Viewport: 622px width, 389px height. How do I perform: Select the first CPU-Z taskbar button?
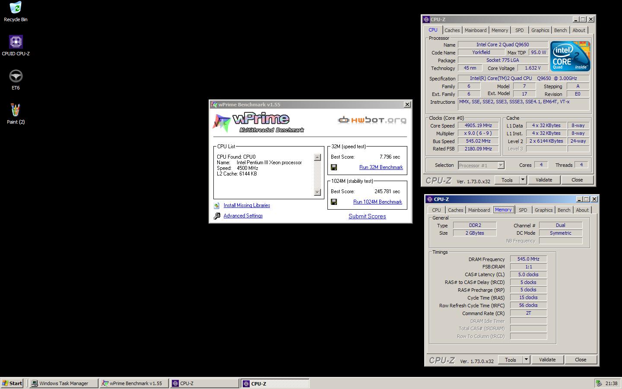point(204,383)
